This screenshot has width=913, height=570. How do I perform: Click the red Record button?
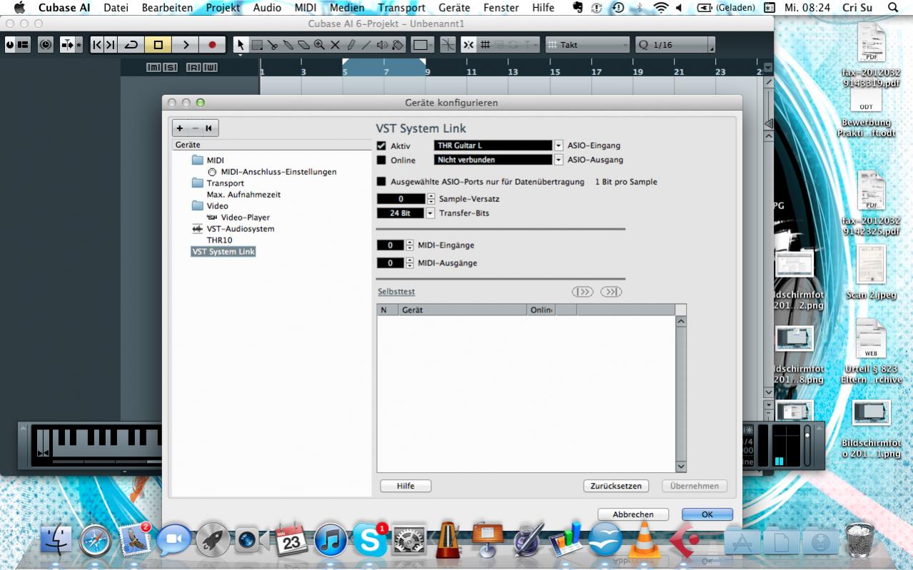[212, 45]
